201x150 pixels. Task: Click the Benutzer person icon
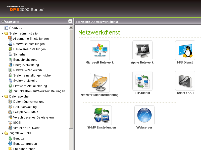tap(10, 138)
